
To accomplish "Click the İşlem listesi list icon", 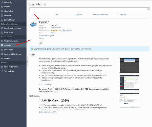I will [x=2, y=33].
